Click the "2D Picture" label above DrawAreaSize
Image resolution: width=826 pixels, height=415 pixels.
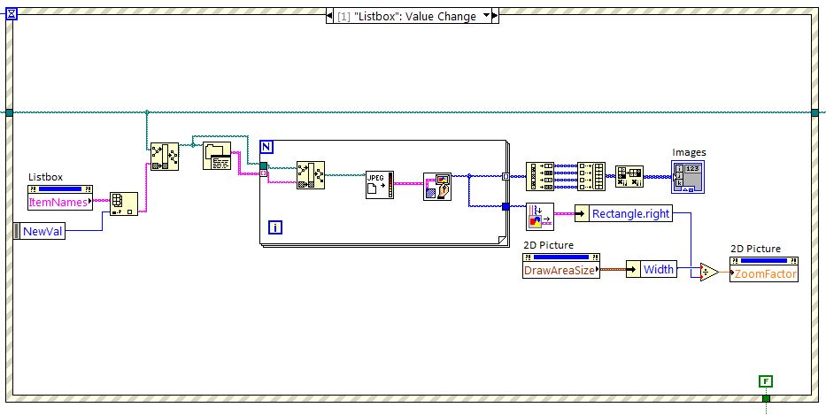(x=548, y=245)
